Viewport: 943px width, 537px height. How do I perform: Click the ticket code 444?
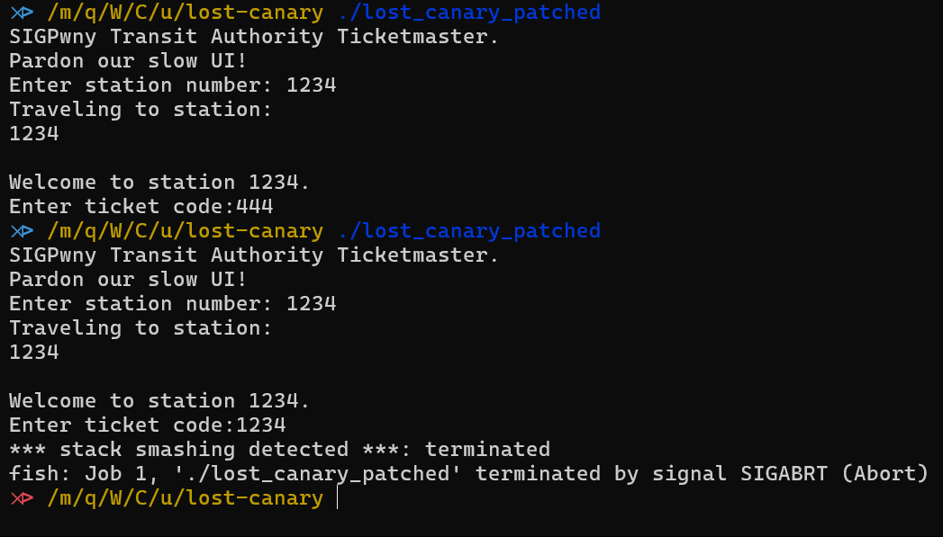click(255, 207)
